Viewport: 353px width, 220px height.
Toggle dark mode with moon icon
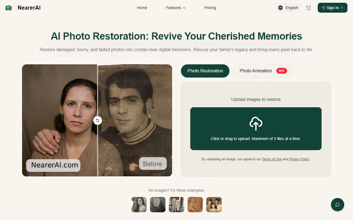[309, 8]
